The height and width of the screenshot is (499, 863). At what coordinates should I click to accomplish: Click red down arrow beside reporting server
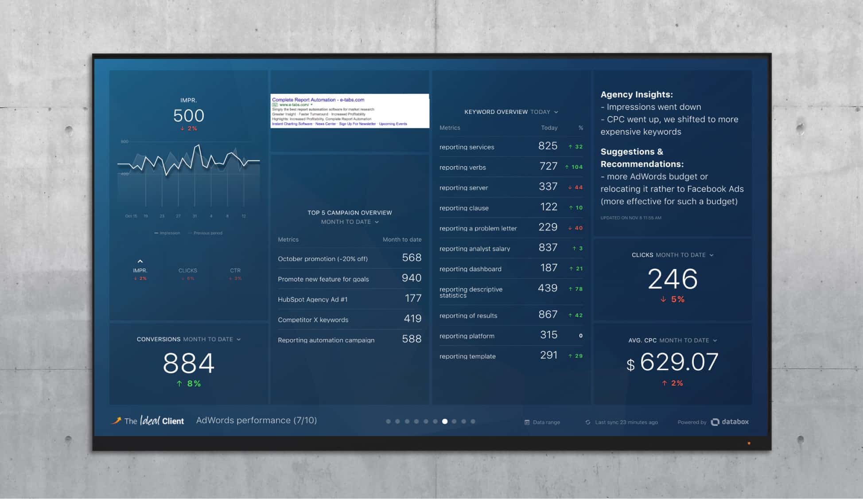click(570, 187)
